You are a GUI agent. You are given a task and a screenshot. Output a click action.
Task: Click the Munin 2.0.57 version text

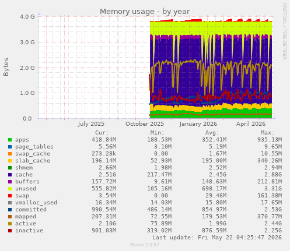[145, 245]
